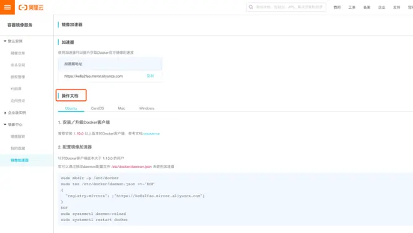Screen dimensions: 413x233
Task: Copy the accelerator address via 复制 link
Action: [x=150, y=76]
